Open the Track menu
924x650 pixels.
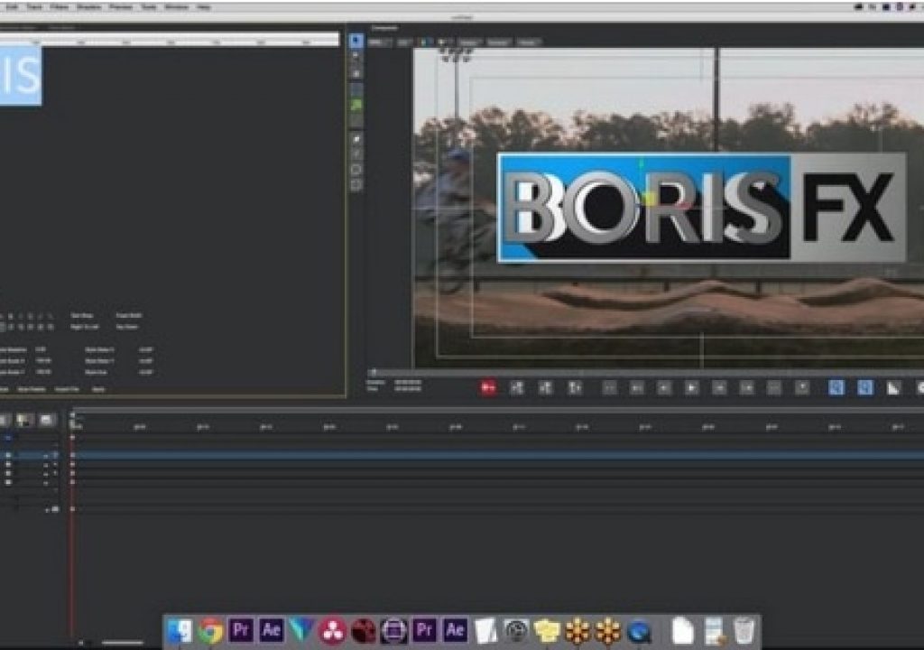pos(35,7)
